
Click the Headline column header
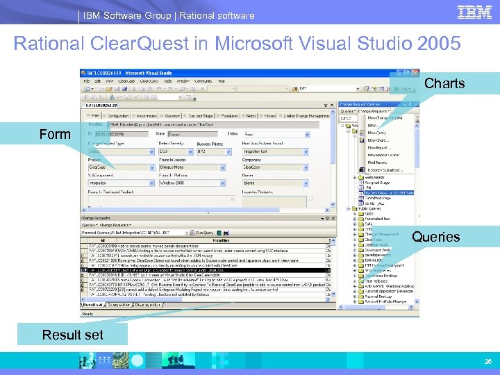click(222, 240)
